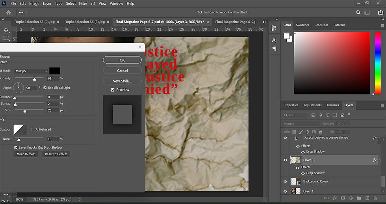The height and width of the screenshot is (204, 386).
Task: Click the Share icon at top right
Action: (x=380, y=13)
